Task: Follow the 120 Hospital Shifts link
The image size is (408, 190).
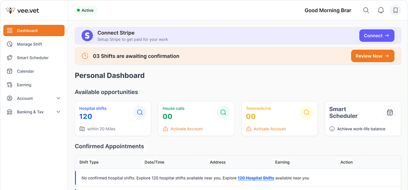Action: [256, 178]
